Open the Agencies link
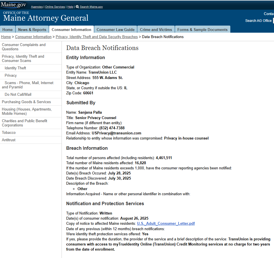 [37, 7]
